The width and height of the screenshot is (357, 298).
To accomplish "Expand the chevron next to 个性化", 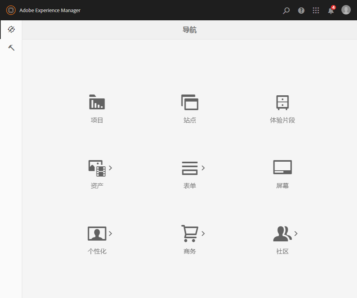I will pyautogui.click(x=110, y=234).
